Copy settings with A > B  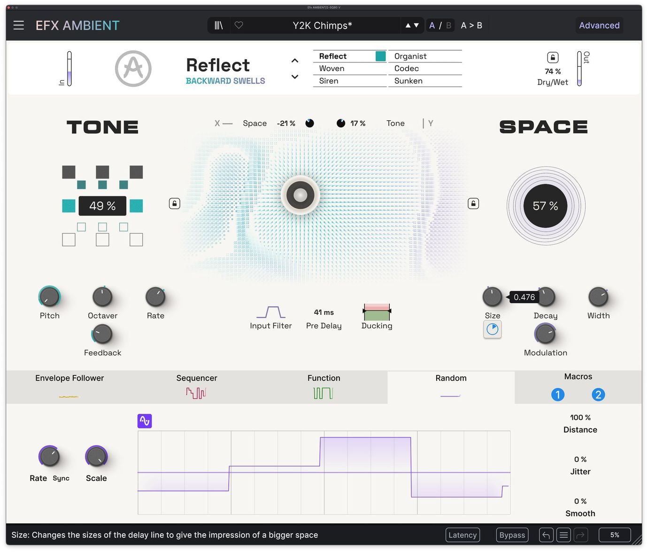471,25
